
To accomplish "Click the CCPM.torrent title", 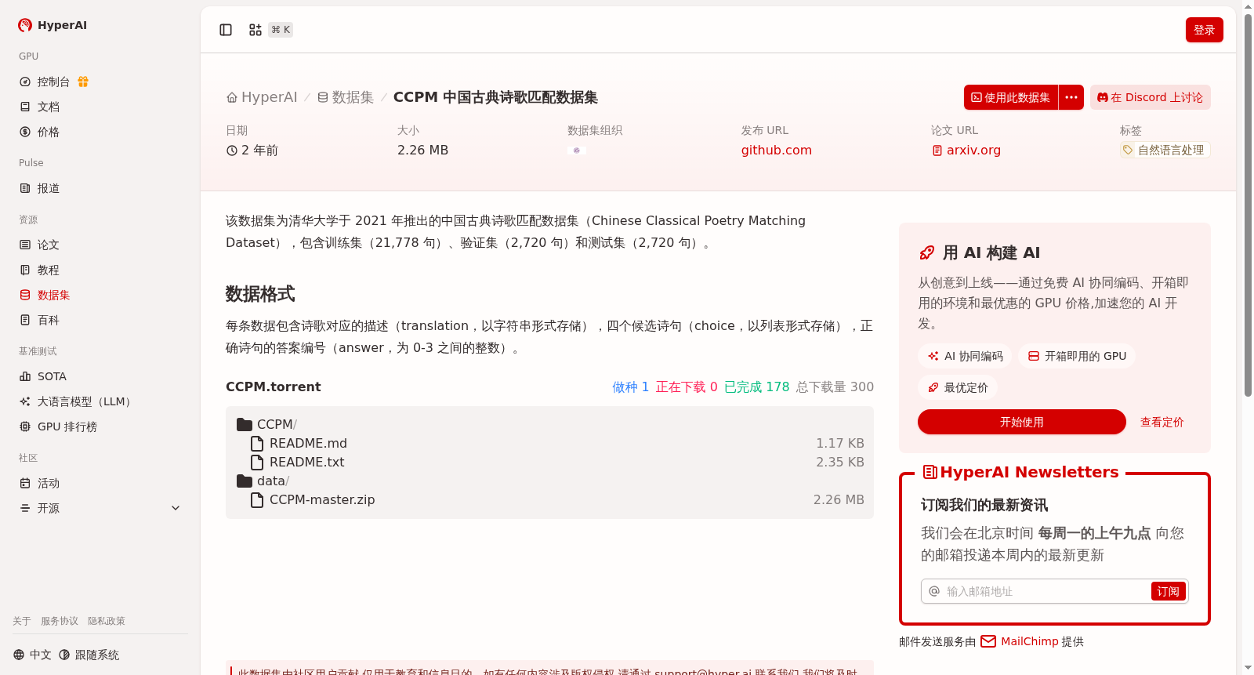I will pos(274,386).
